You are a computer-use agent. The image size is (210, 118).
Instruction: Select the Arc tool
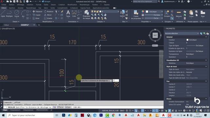pyautogui.click(x=23, y=14)
